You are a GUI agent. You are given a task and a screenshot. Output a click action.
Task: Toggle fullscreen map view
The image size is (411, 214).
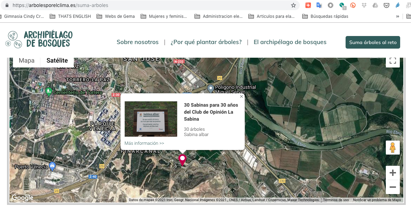392,61
